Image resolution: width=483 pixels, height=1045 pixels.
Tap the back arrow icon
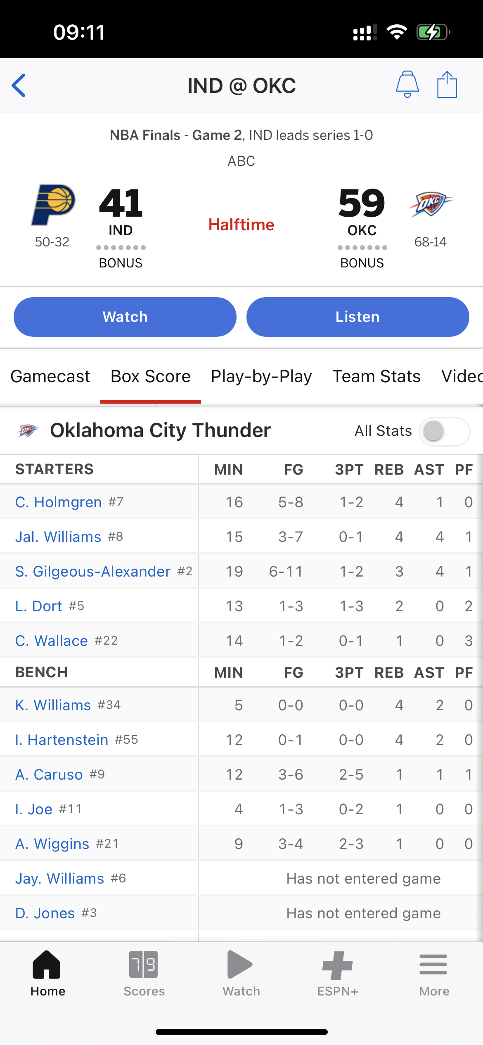pyautogui.click(x=19, y=85)
